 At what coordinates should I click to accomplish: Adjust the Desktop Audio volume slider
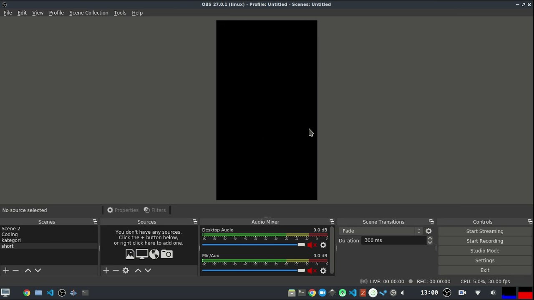(x=254, y=245)
